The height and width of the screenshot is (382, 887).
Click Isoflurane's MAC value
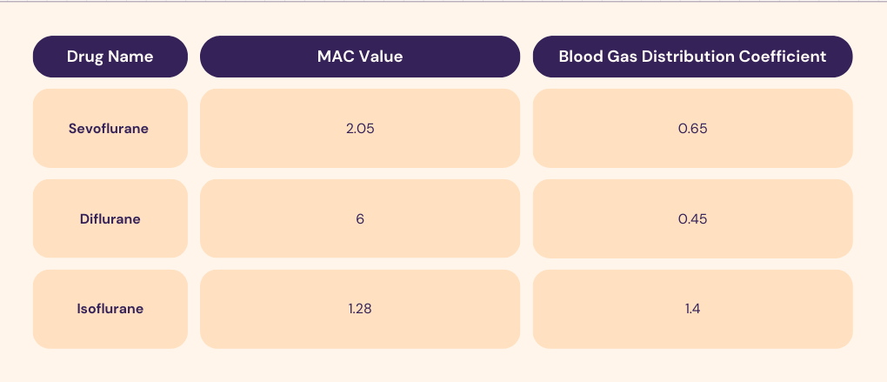tap(359, 308)
